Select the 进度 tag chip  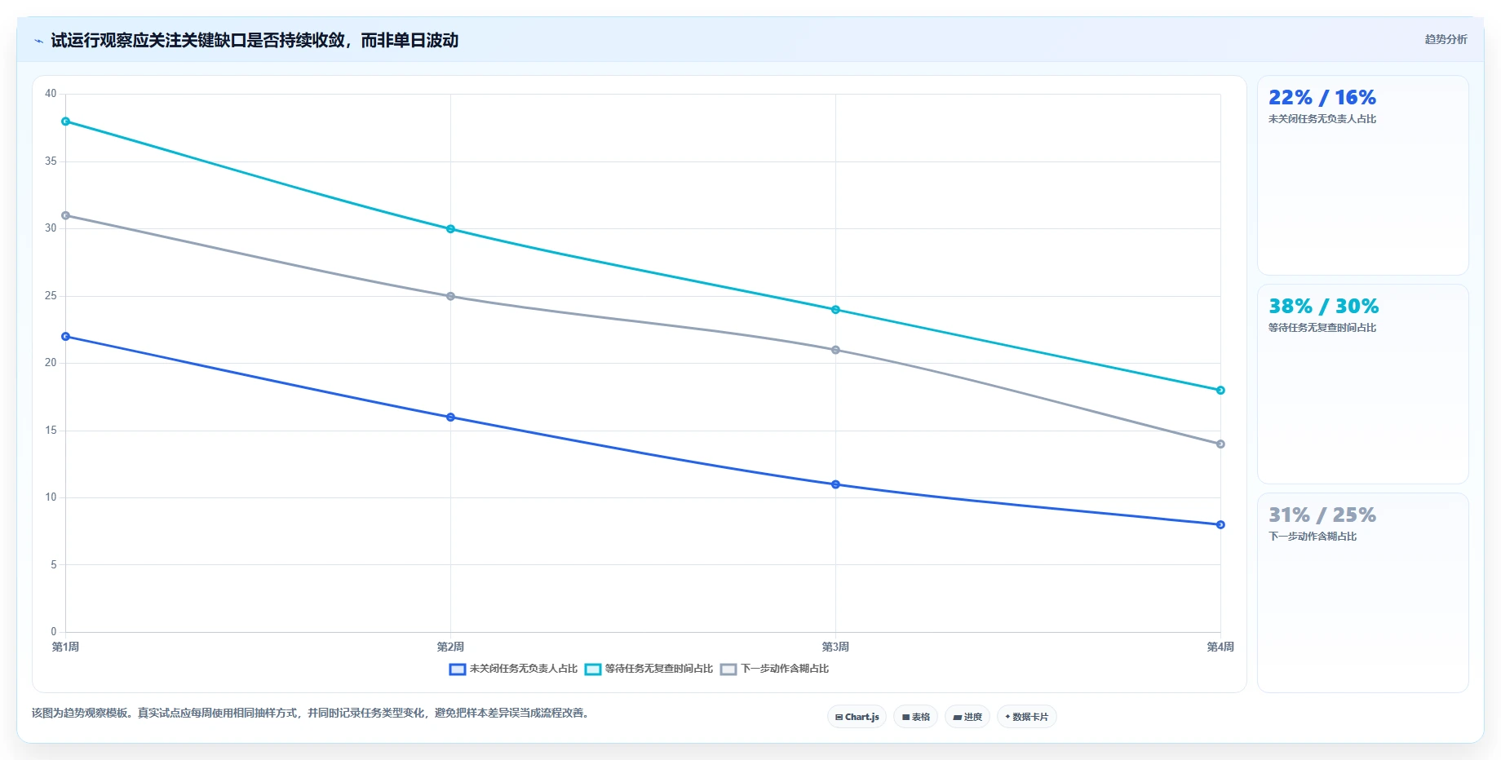[967, 717]
